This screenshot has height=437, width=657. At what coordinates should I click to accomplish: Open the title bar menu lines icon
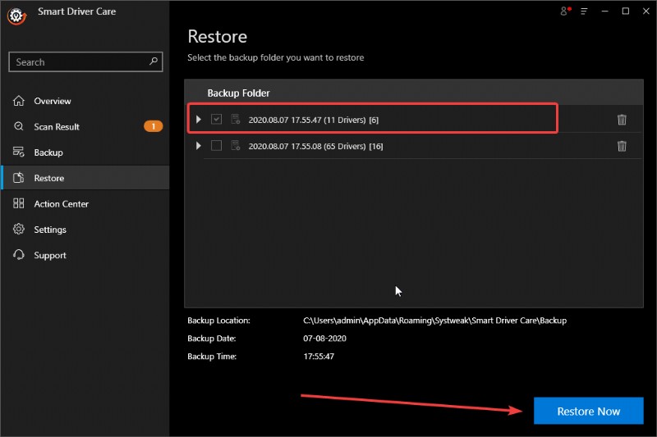[x=584, y=11]
